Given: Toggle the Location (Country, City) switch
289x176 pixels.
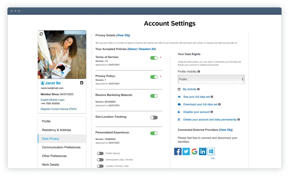Looking at the screenshot, I should (100, 166).
